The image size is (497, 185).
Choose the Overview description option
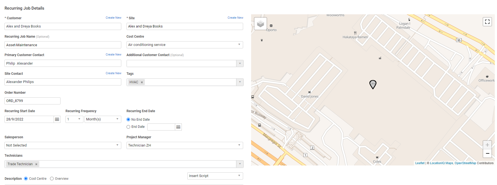pyautogui.click(x=52, y=179)
